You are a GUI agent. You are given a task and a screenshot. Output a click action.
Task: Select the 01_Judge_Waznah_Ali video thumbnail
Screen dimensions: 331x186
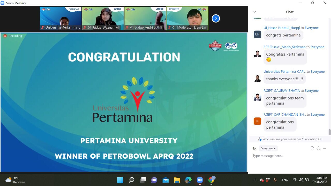point(103,18)
